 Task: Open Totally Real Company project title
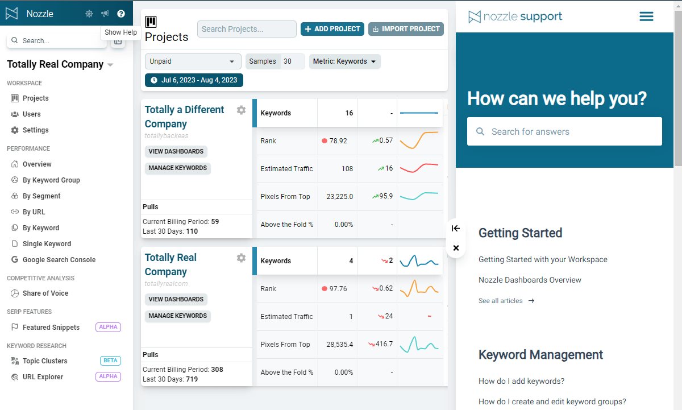(170, 264)
